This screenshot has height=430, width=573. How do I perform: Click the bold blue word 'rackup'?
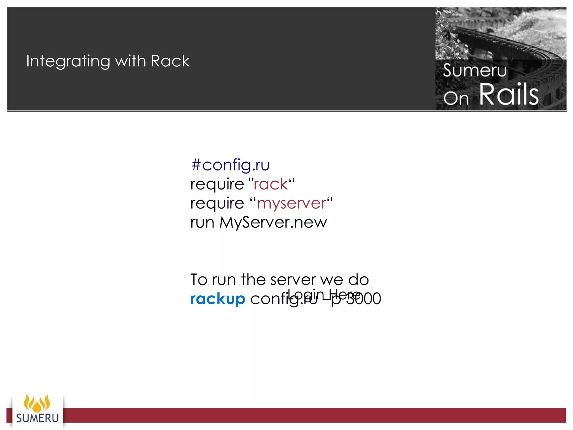coord(218,299)
